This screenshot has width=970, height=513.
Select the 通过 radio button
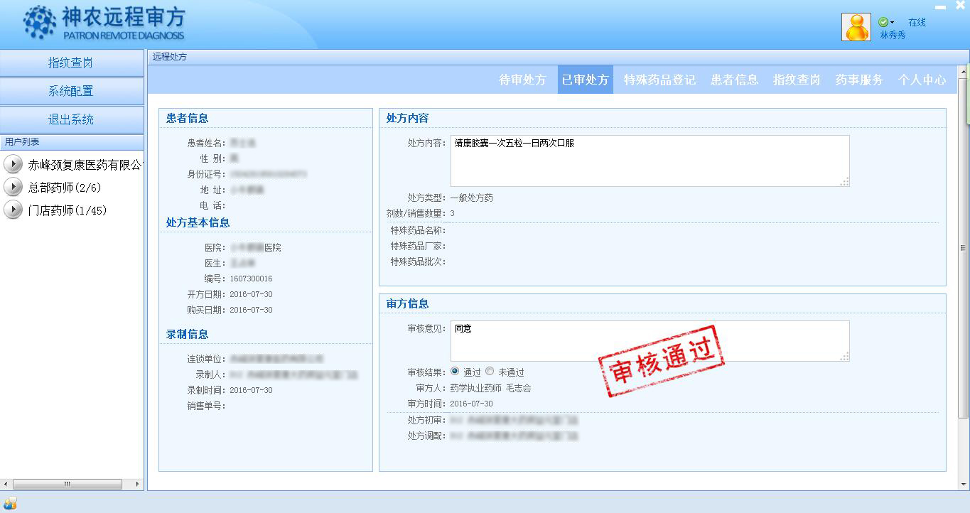(x=455, y=372)
